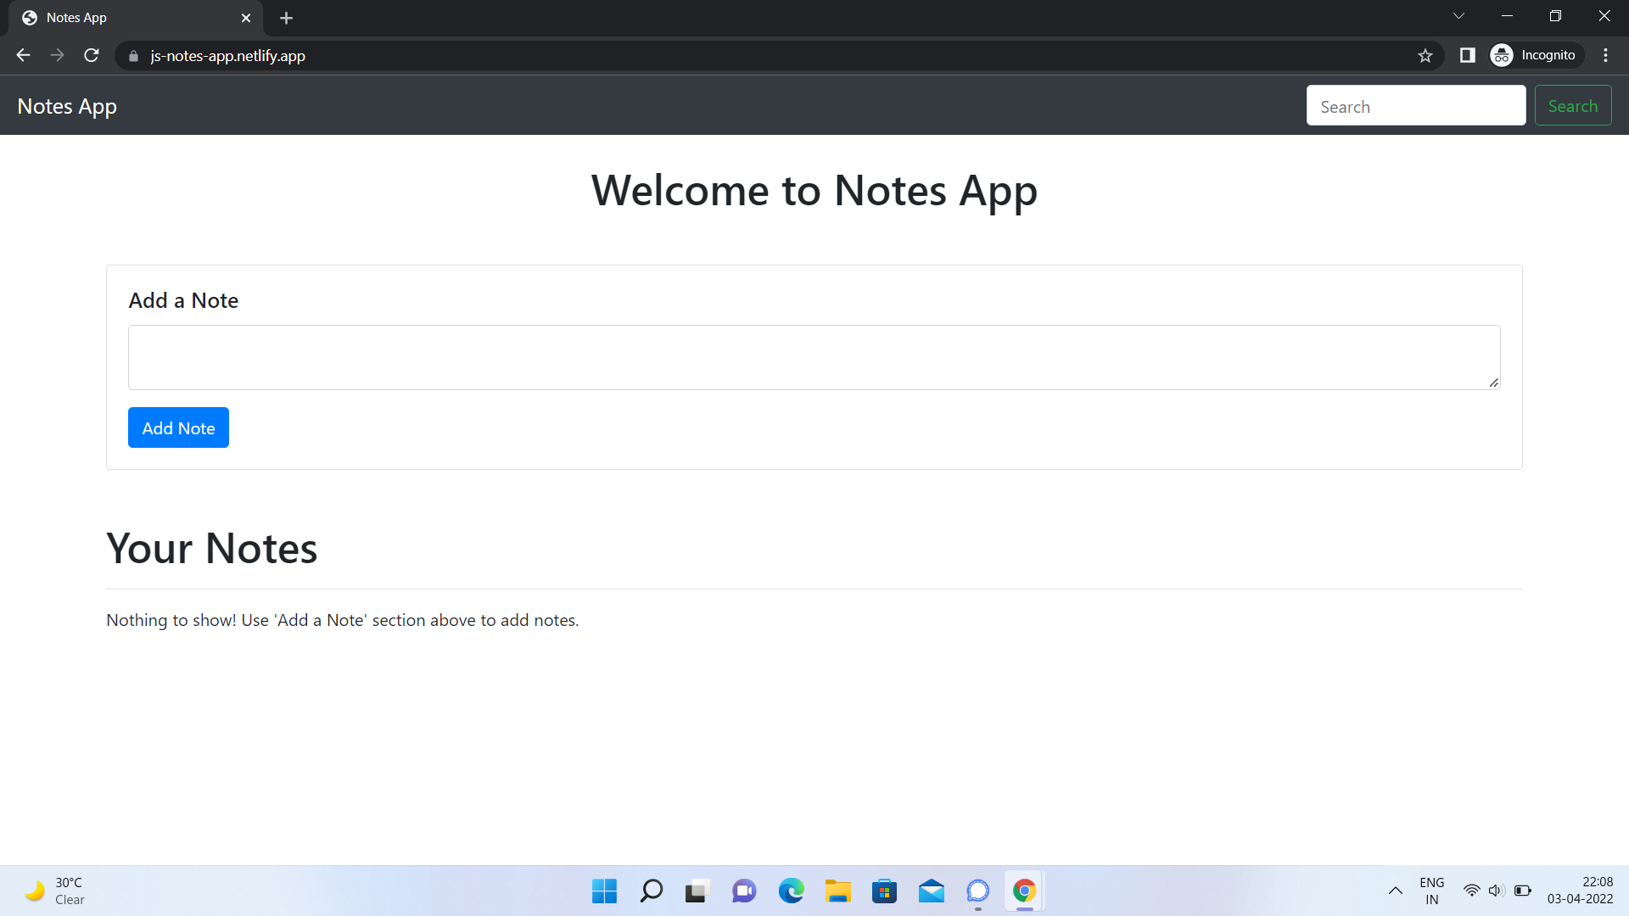The width and height of the screenshot is (1629, 916).
Task: Restore down the Chrome window
Action: pyautogui.click(x=1555, y=16)
